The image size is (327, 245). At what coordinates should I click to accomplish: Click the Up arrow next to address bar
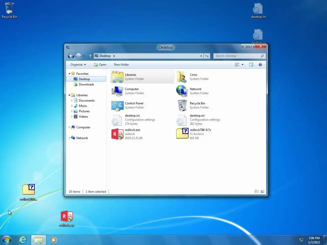click(x=90, y=56)
